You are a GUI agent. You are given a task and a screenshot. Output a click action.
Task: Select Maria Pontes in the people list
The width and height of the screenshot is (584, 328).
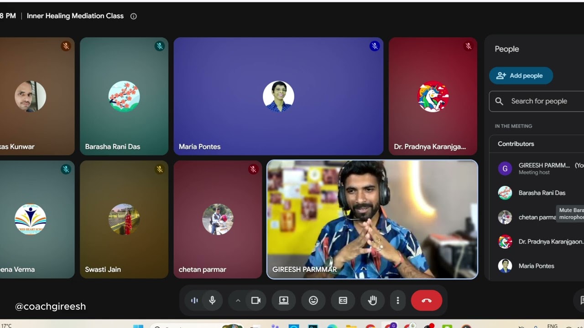[x=537, y=266]
